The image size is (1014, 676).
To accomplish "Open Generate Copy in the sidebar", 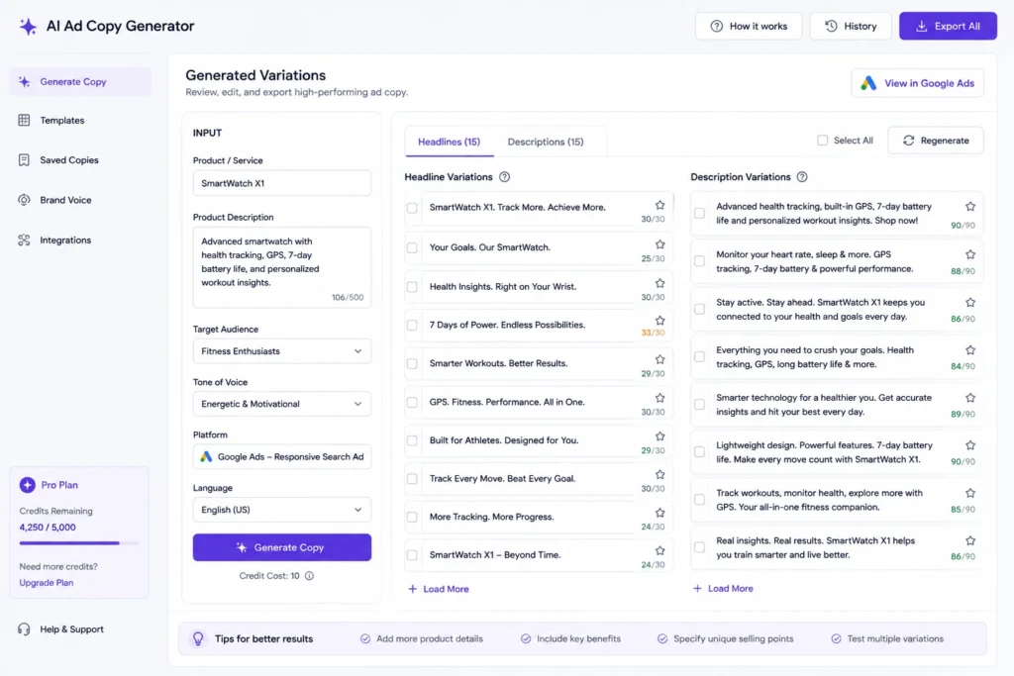I will tap(80, 82).
